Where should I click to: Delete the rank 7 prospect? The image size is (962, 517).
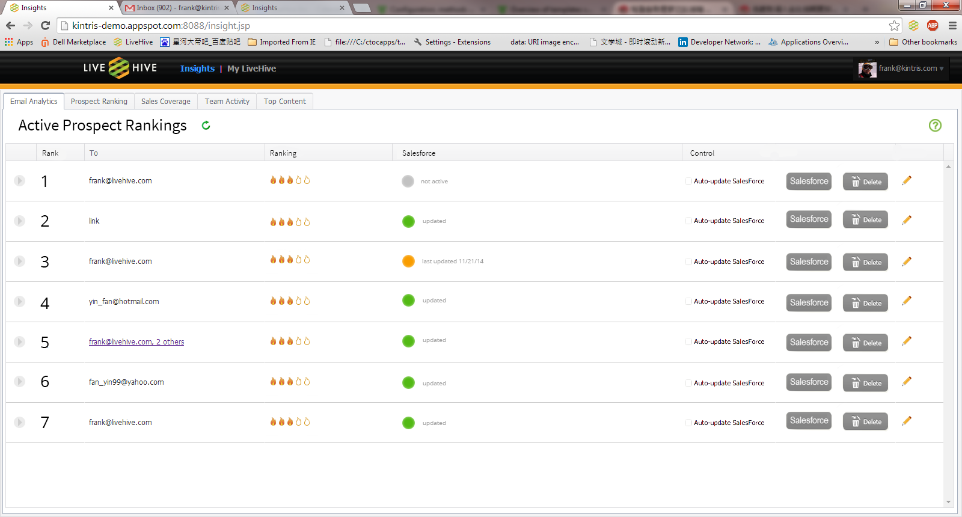point(865,421)
